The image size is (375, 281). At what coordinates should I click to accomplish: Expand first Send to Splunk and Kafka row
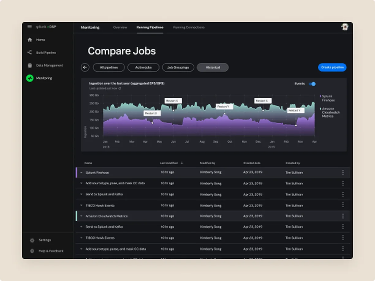81,194
